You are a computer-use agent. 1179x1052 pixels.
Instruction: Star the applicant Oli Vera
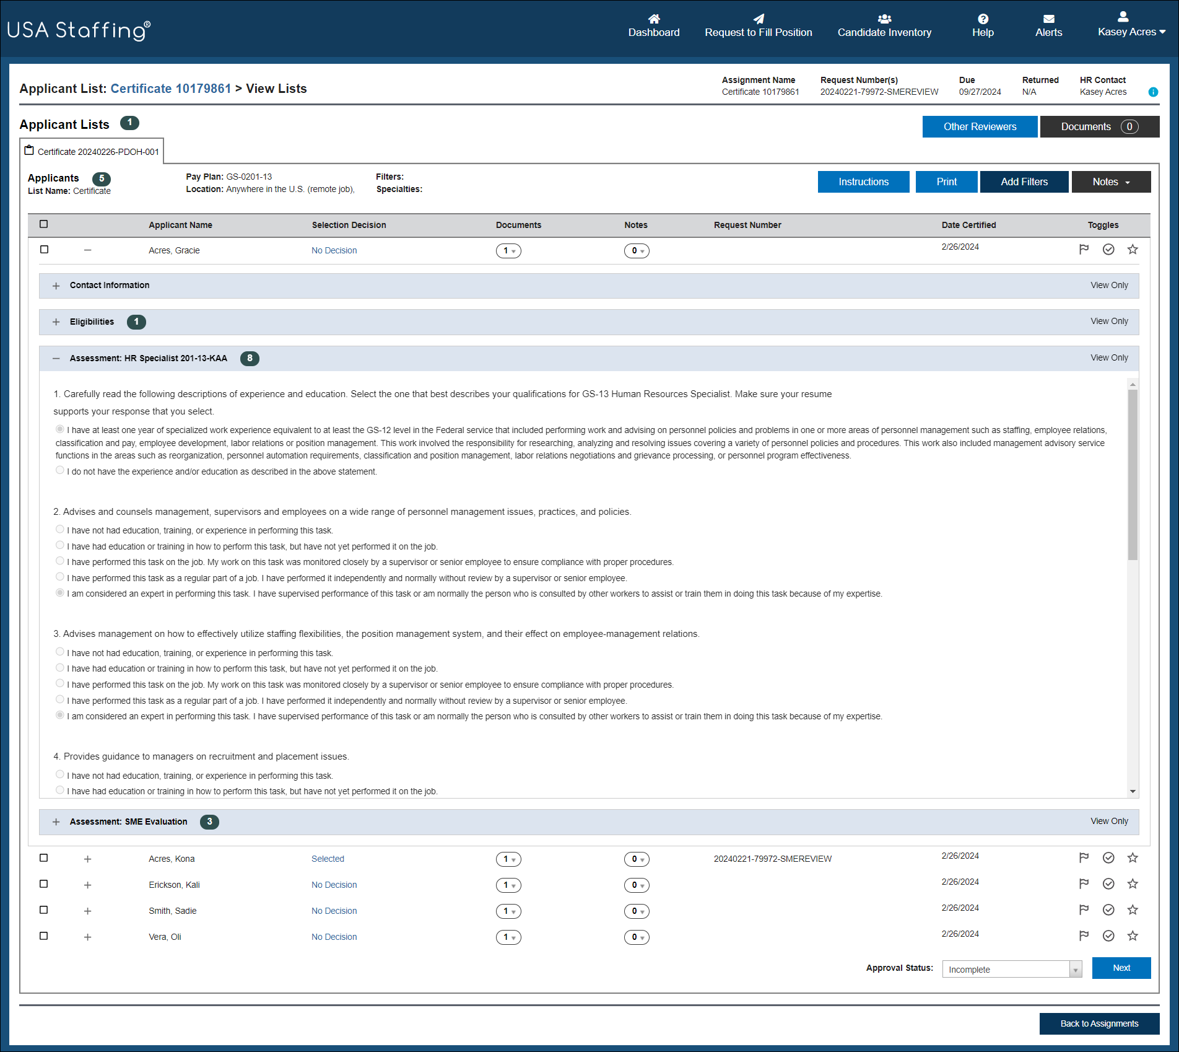(x=1133, y=936)
